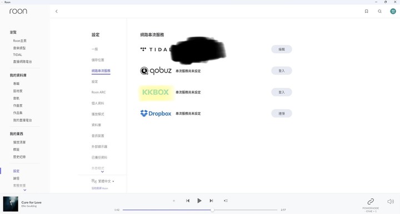Screen dimensions: 400x214
Task: Expand settings list with the down chevron
Action: [102, 172]
